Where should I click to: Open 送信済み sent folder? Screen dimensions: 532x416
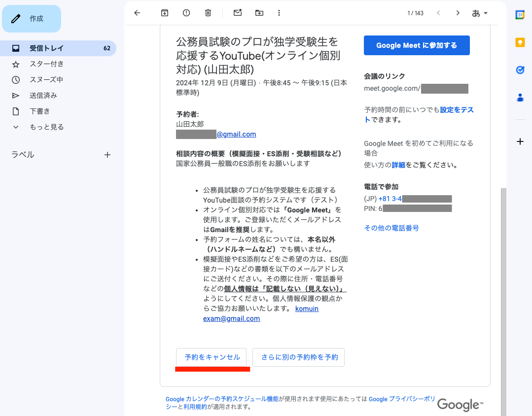(x=58, y=95)
